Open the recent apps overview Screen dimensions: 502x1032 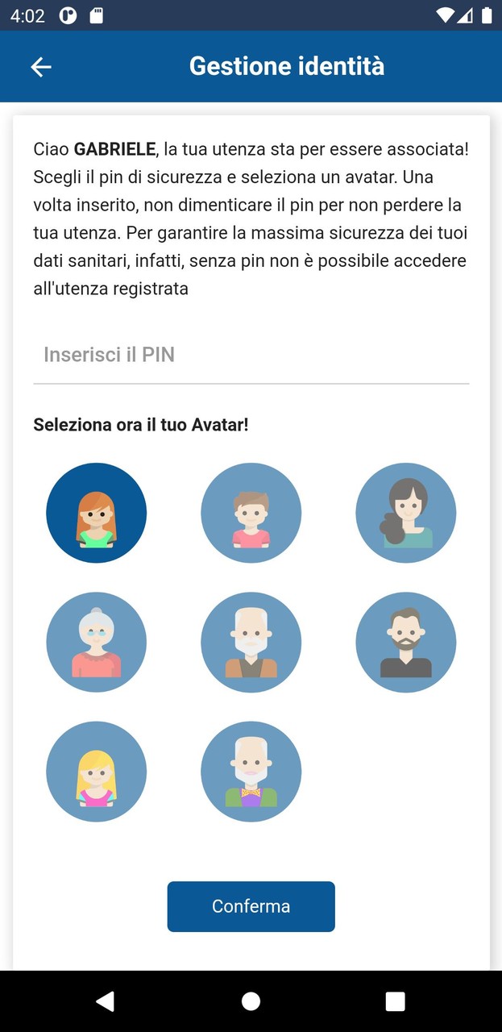click(395, 1001)
